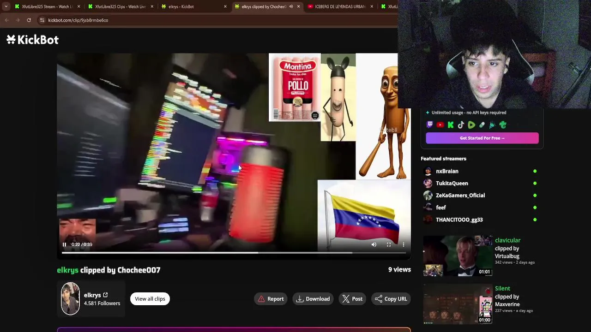Click the 9 views counter
The image size is (591, 332).
pos(399,270)
